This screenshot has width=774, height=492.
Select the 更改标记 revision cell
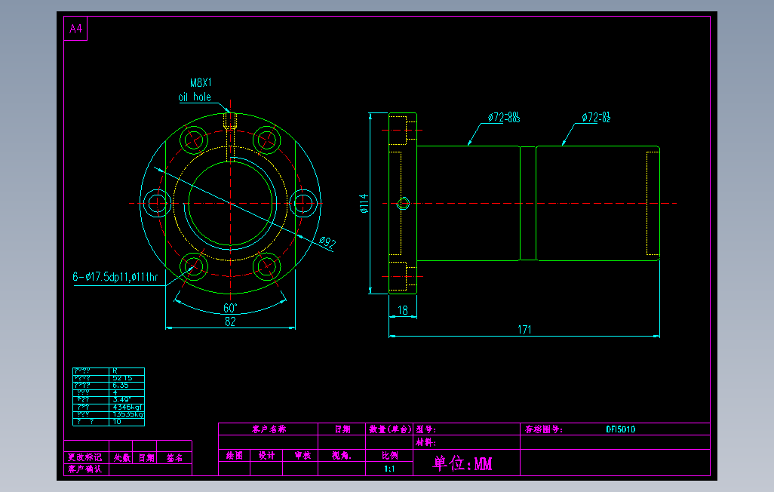click(85, 457)
